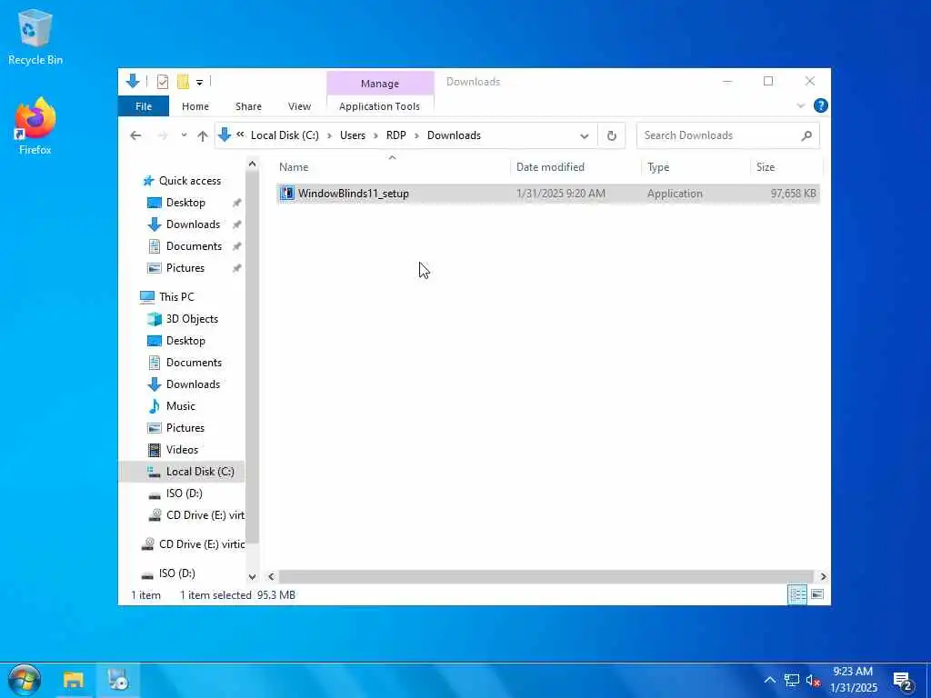Show hidden path segments via double chevron
The width and height of the screenshot is (931, 698).
(x=240, y=135)
